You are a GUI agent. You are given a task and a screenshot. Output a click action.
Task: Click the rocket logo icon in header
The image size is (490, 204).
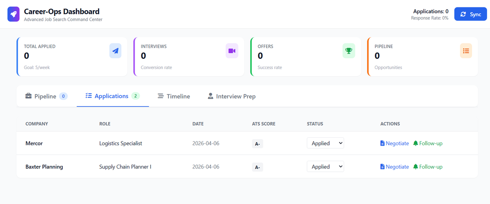(x=13, y=14)
